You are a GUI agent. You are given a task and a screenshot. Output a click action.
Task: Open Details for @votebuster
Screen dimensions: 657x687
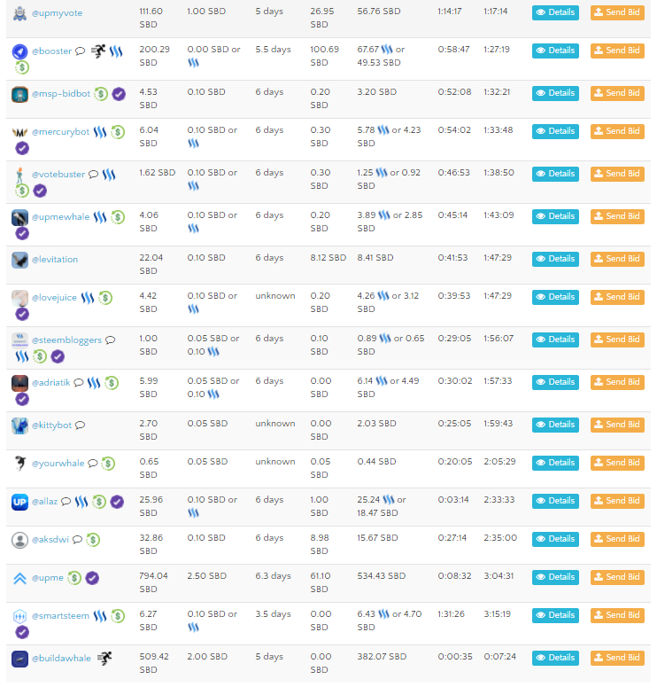pos(555,174)
